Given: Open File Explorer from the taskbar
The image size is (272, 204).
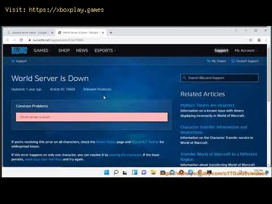Looking at the screenshot, I should [x=154, y=172].
